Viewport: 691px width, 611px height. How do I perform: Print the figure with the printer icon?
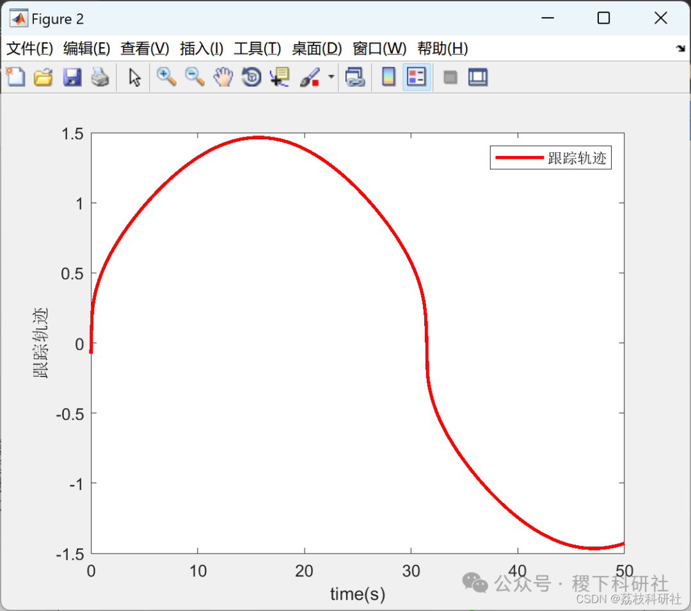pyautogui.click(x=100, y=77)
